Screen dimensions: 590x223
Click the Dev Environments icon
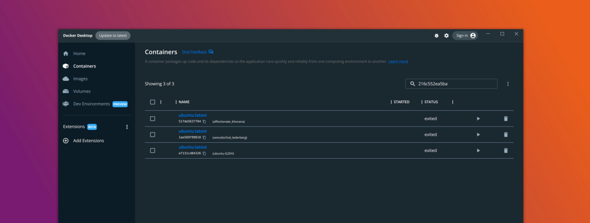pyautogui.click(x=66, y=104)
